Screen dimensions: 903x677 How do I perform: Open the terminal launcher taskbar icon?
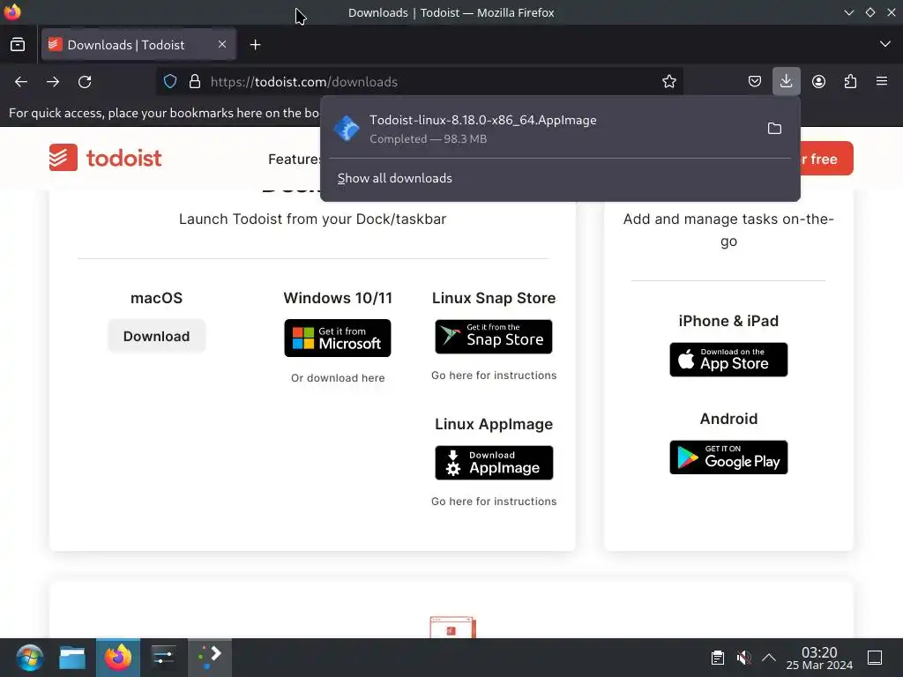(x=210, y=658)
